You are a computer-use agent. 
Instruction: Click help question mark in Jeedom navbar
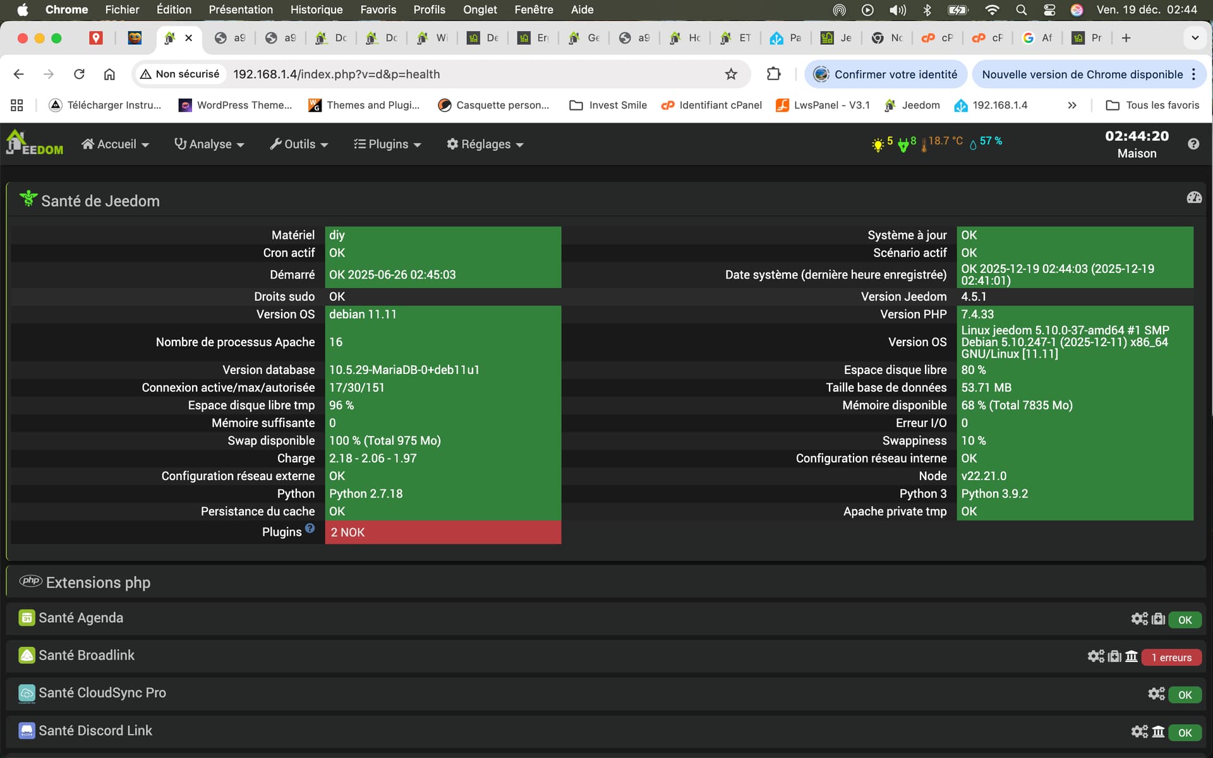coord(1193,144)
